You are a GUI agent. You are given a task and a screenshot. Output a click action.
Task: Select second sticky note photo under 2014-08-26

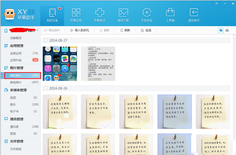pyautogui.click(x=98, y=112)
